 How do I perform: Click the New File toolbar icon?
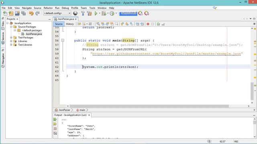pyautogui.click(x=5, y=13)
